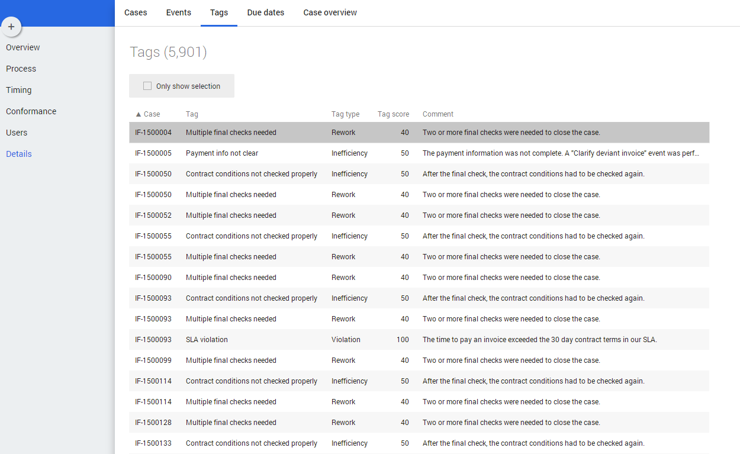740x454 pixels.
Task: Go to the Conformance page
Action: pos(31,111)
